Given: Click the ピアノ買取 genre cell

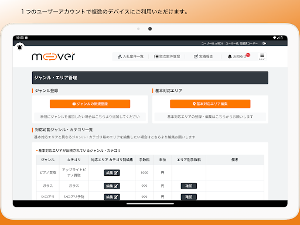Looking at the screenshot, I should (48, 173).
